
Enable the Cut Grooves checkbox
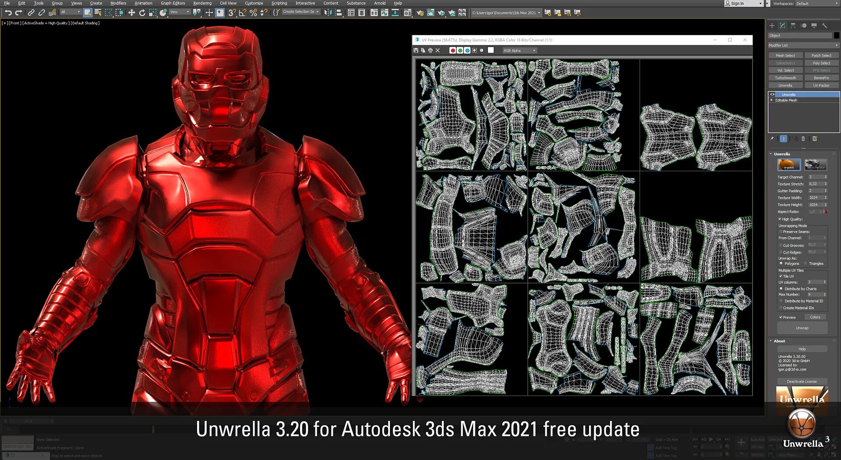781,245
